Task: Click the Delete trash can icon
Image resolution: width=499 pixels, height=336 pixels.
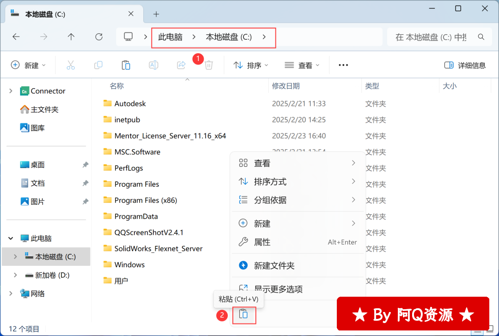Action: pyautogui.click(x=209, y=65)
